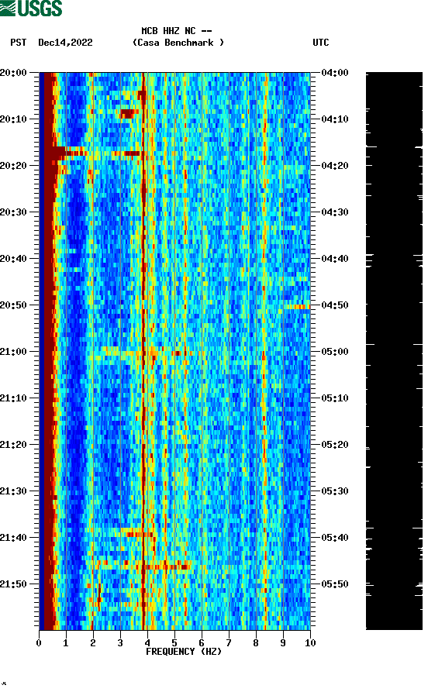
Task: Click the PST time label '20:30'
Action: pos(14,212)
